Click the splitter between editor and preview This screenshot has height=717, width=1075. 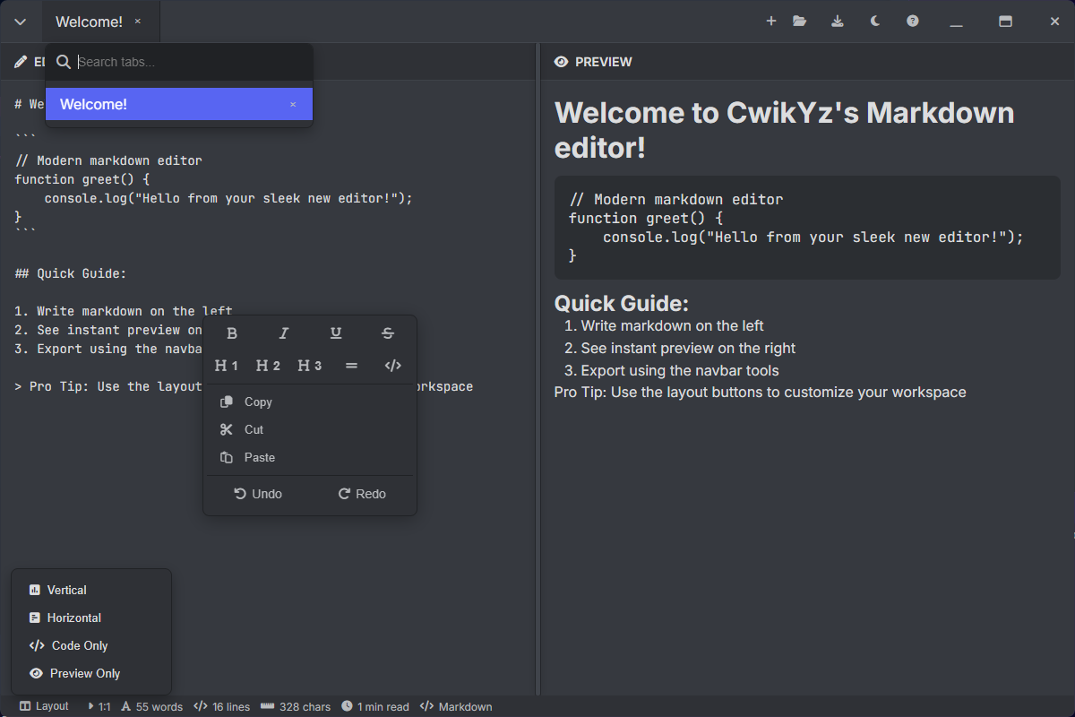tap(538, 368)
